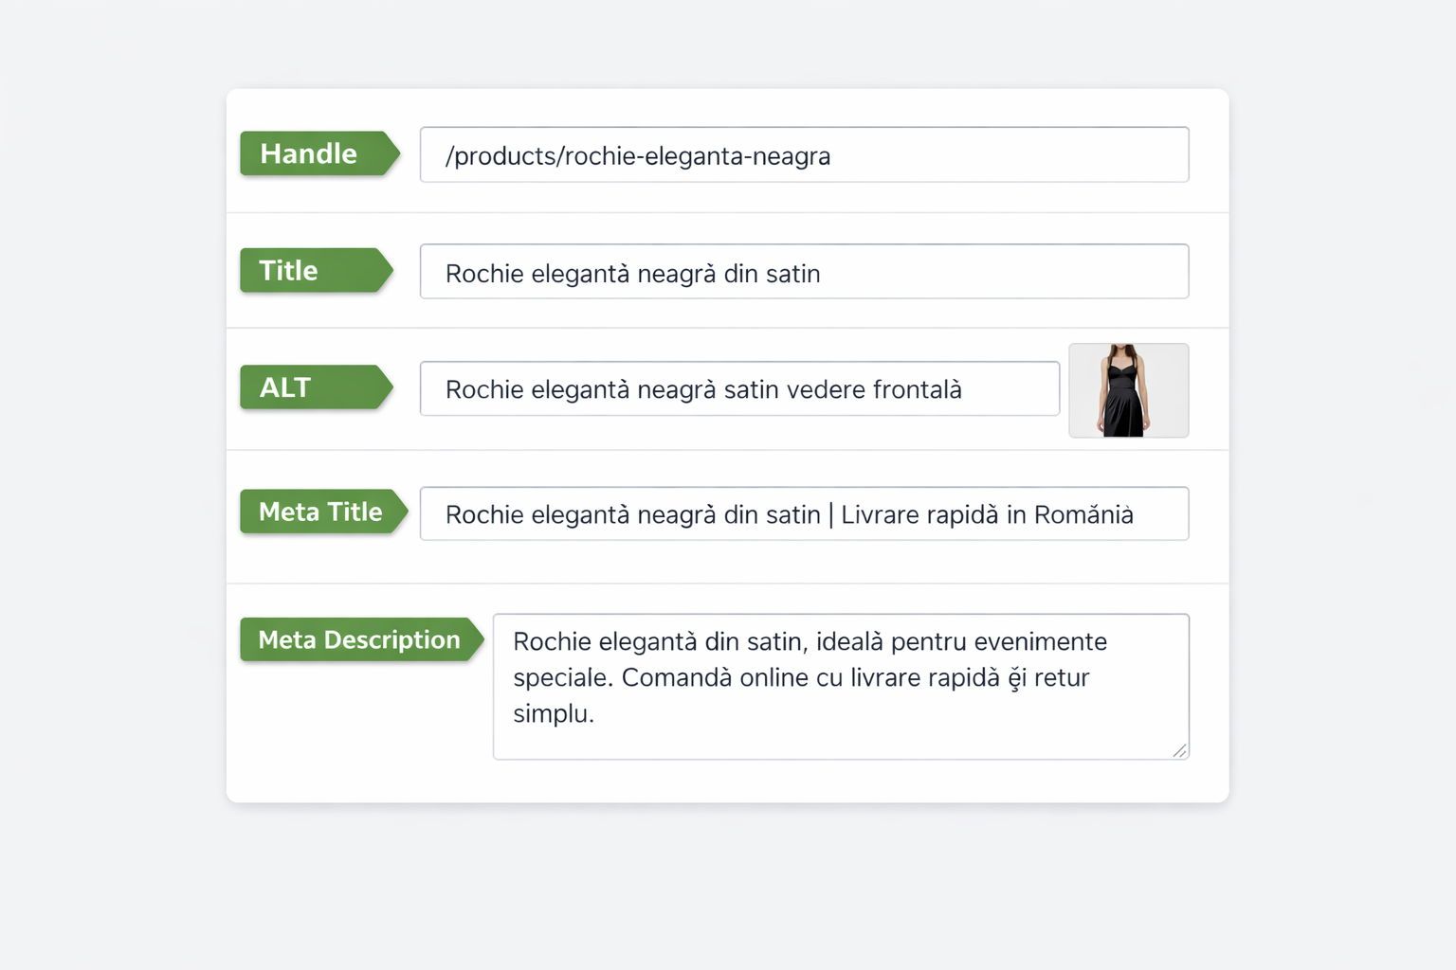This screenshot has height=970, width=1456.
Task: Click the green Handle label tag
Action: (319, 153)
